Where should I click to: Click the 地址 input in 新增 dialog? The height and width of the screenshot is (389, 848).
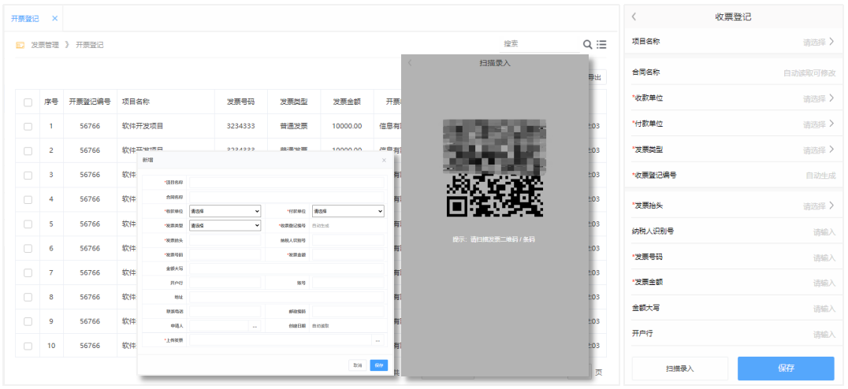point(287,297)
